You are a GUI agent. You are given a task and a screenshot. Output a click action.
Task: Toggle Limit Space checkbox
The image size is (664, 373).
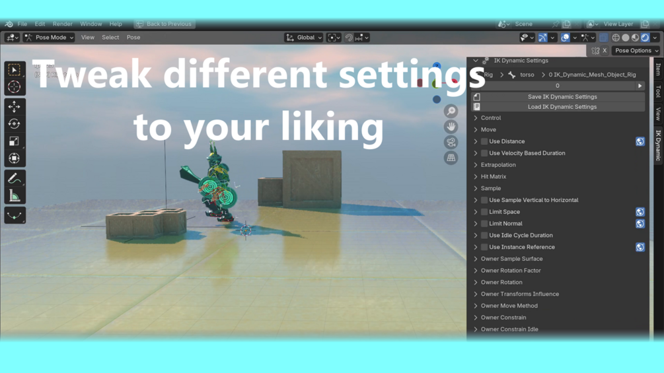(484, 212)
